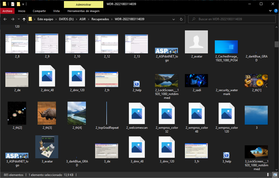The height and width of the screenshot is (178, 279).
Task: Go up one folder level
Action: point(24,19)
